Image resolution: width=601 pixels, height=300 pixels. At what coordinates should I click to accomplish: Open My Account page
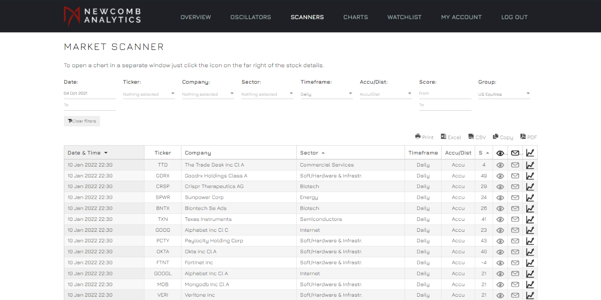[461, 17]
